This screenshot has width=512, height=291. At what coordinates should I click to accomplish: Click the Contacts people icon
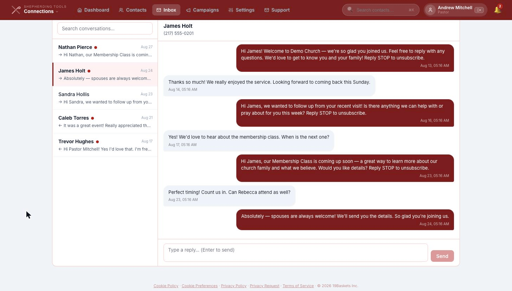(x=121, y=10)
